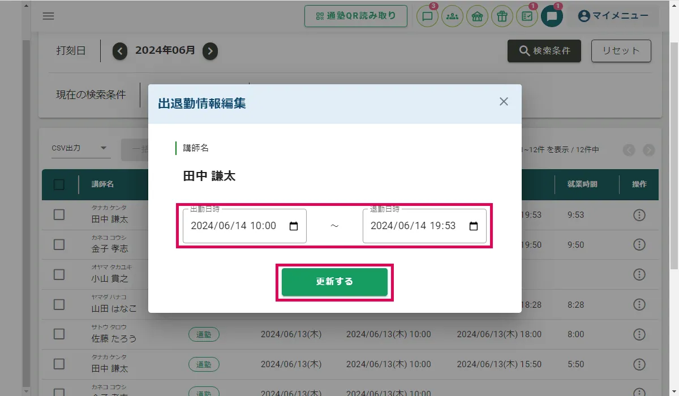Screen dimensions: 679x396
Task: Open the マイメニュー account menu
Action: coord(613,16)
